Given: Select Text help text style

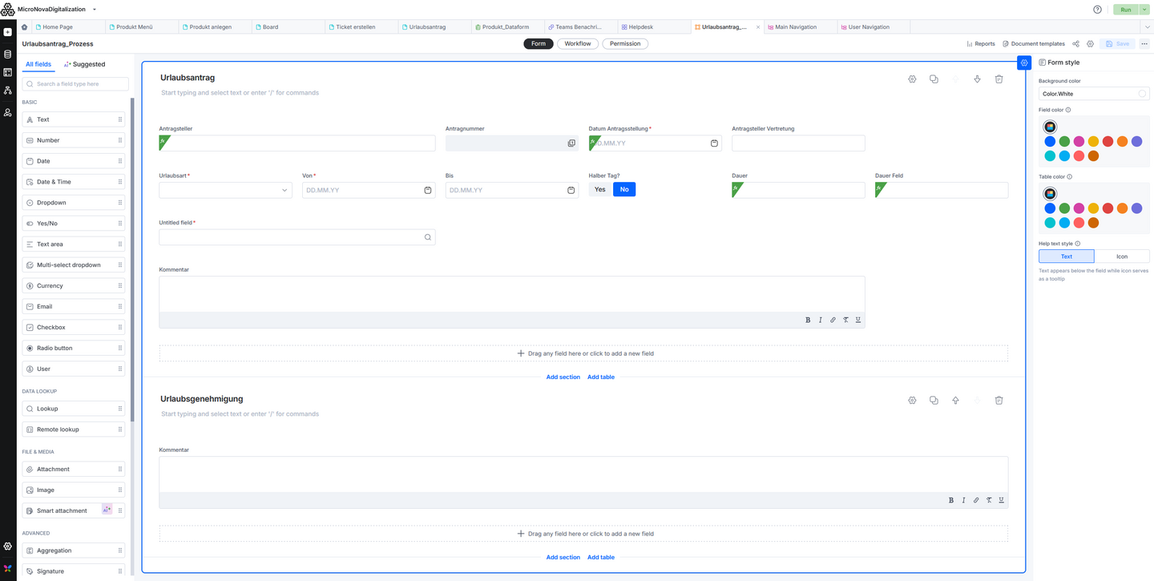Looking at the screenshot, I should point(1067,256).
